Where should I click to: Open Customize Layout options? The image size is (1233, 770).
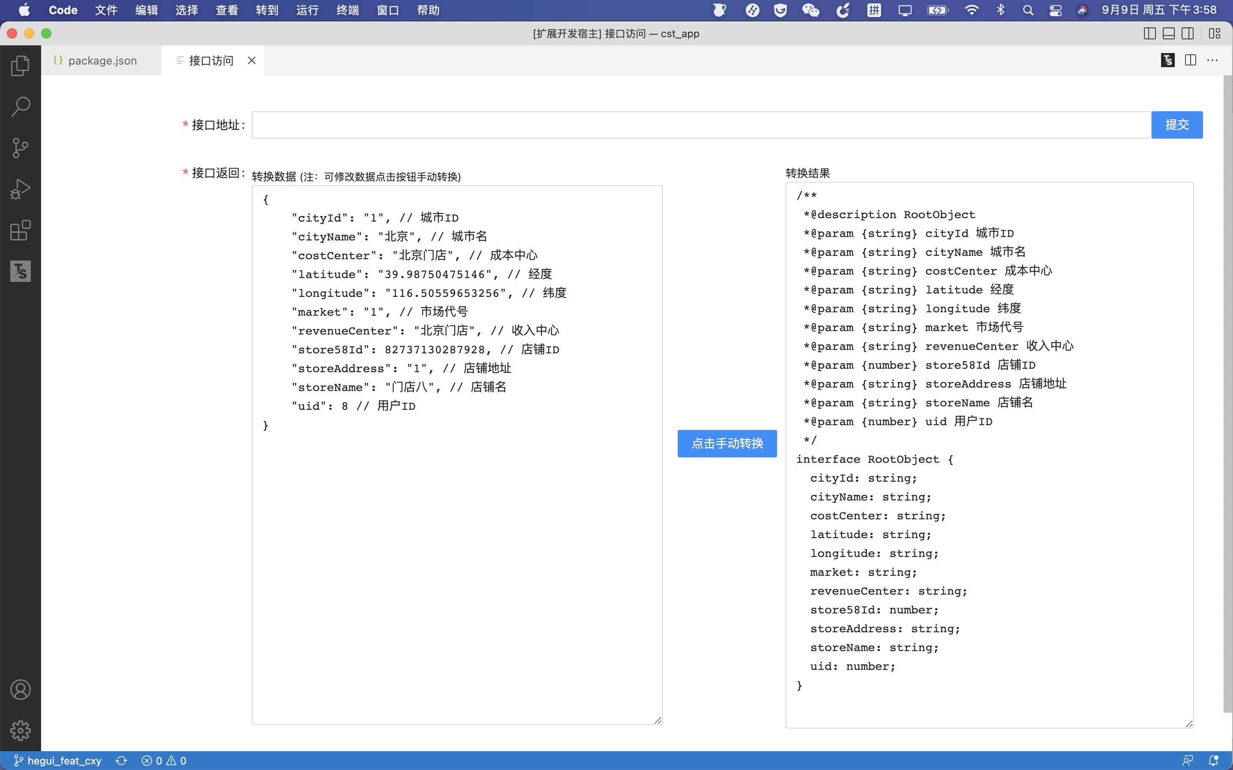point(1215,34)
